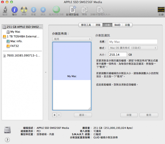Click the total capacity 251 GB text
This screenshot has height=144, width=165.
[x=113, y=128]
